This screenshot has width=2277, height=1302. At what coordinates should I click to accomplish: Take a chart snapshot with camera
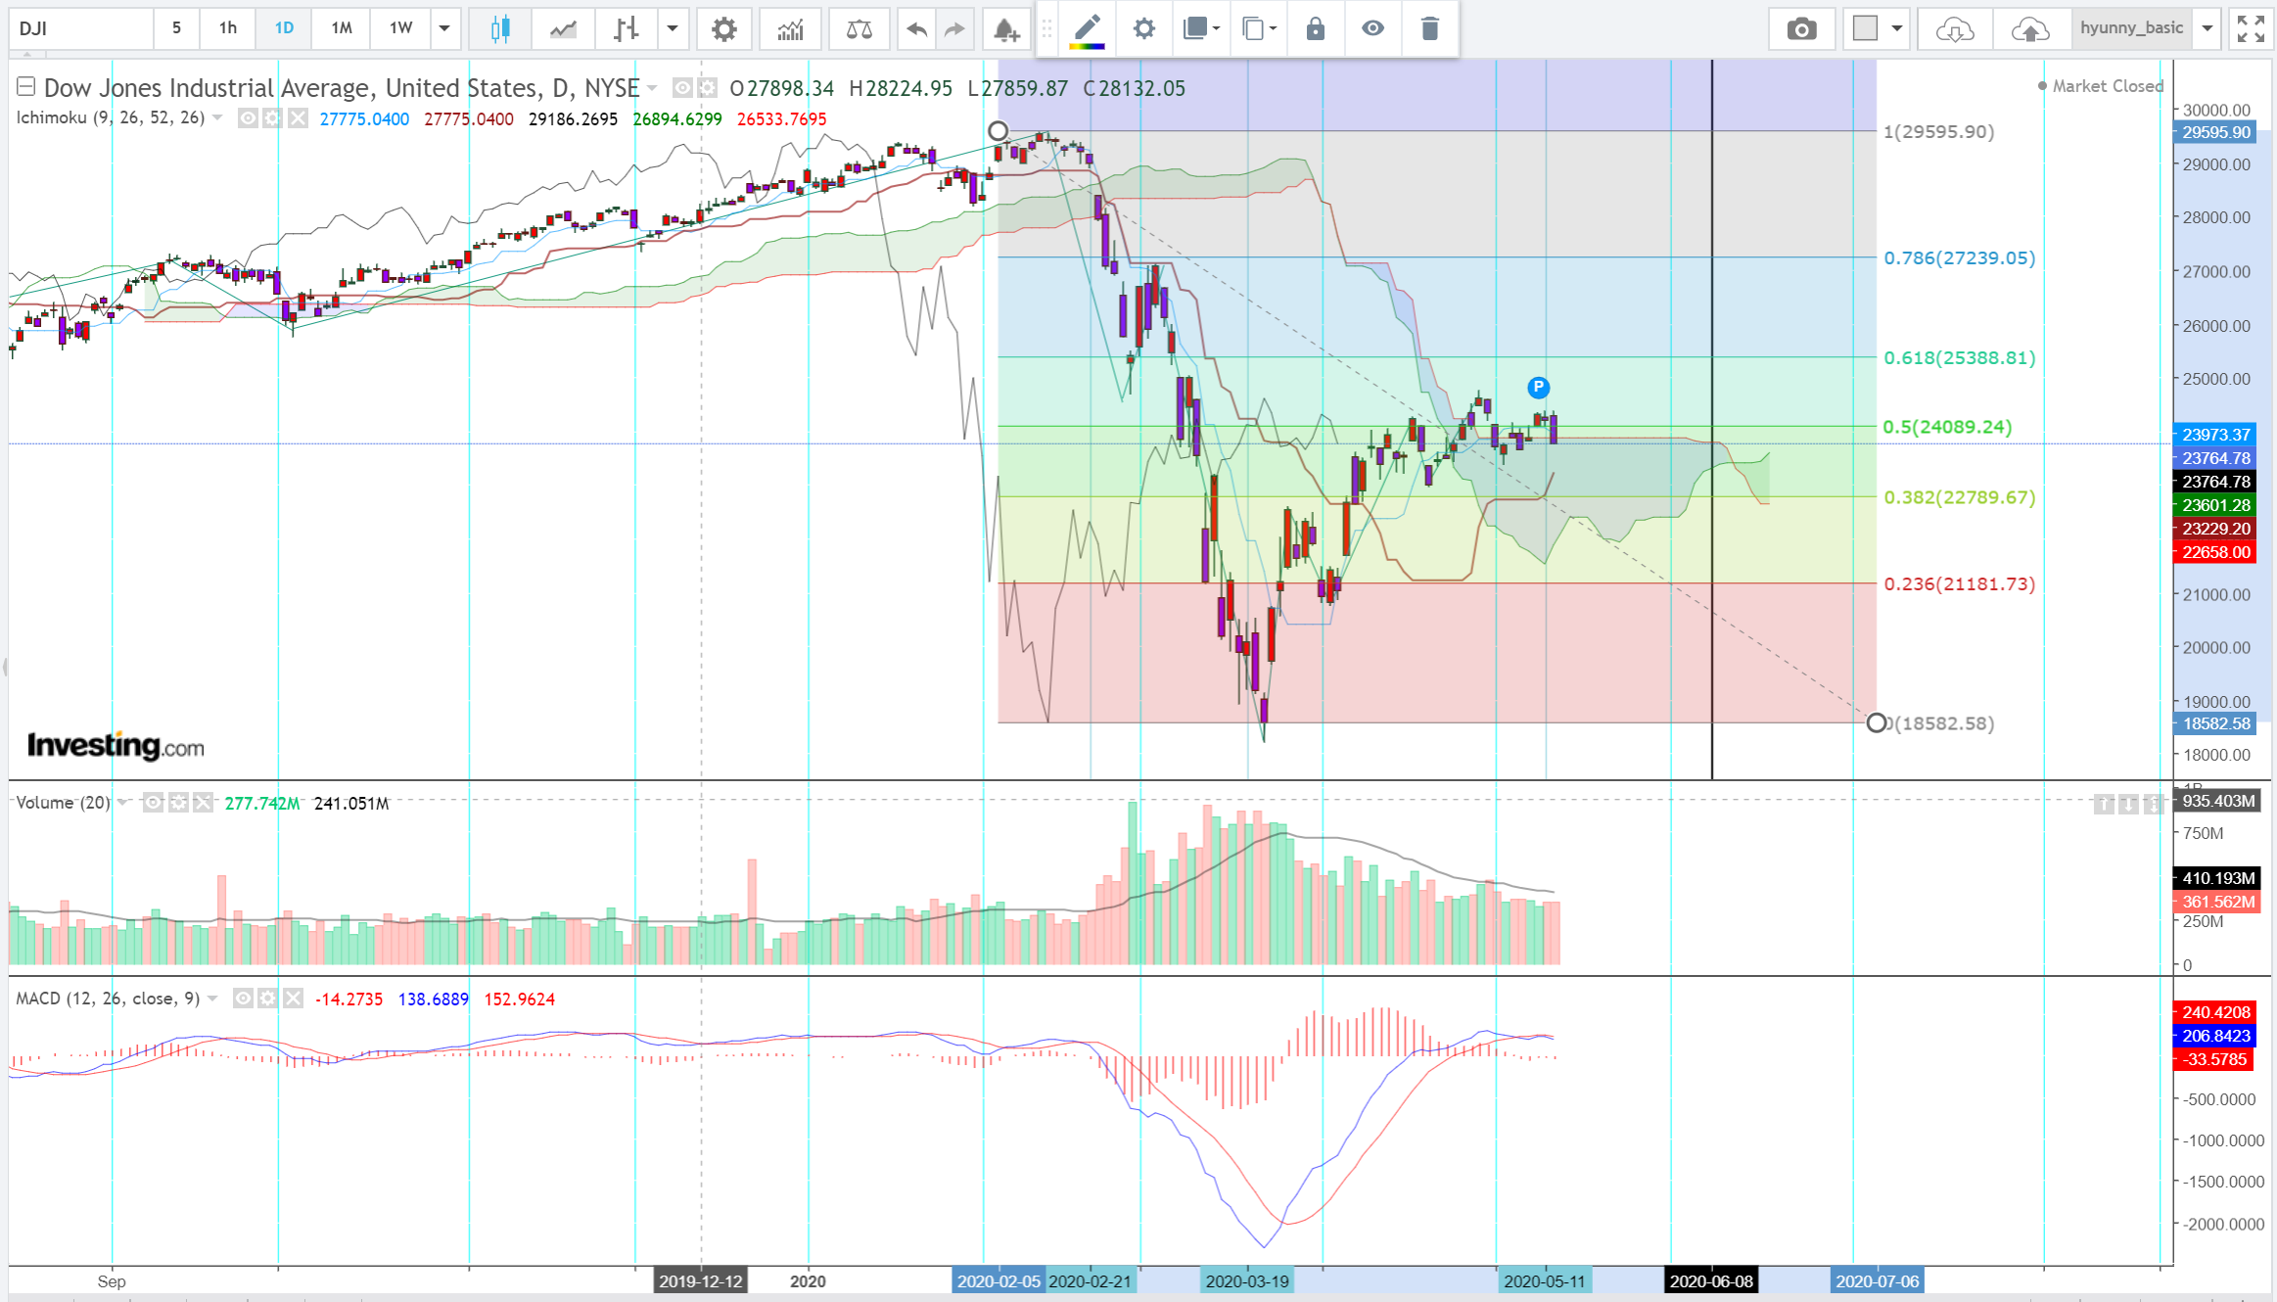point(1801,28)
